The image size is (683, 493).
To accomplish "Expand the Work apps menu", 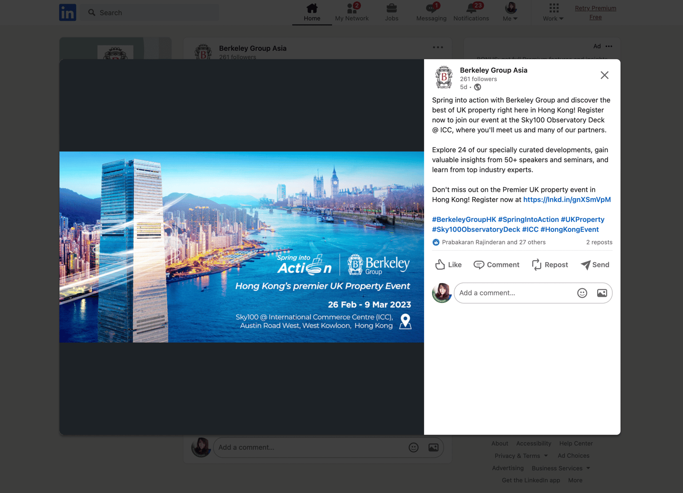I will tap(554, 13).
